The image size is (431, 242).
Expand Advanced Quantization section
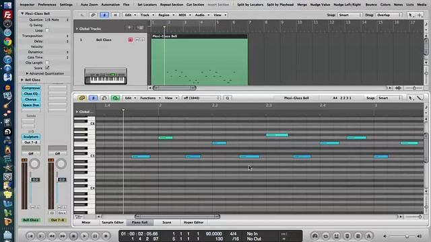click(x=27, y=73)
